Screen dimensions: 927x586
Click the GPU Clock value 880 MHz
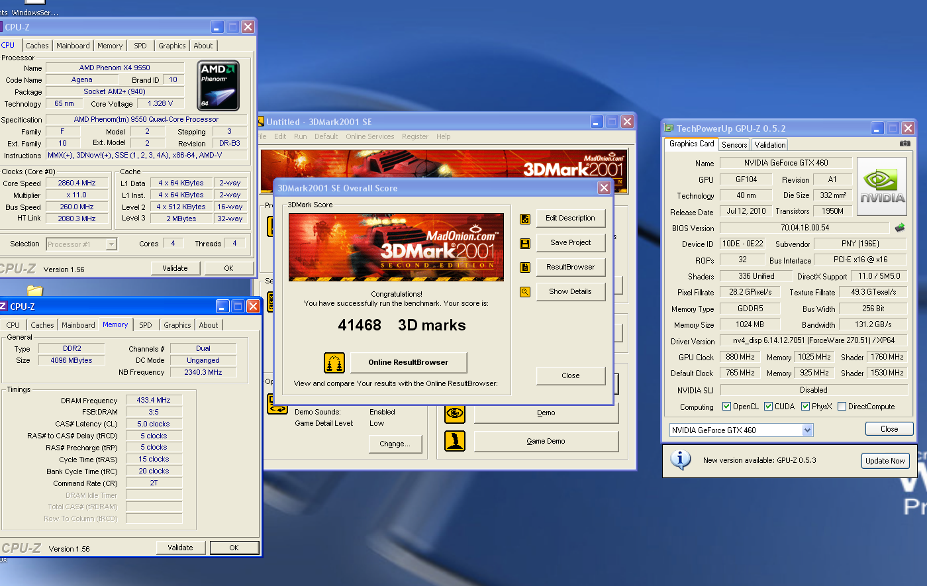[x=740, y=357]
